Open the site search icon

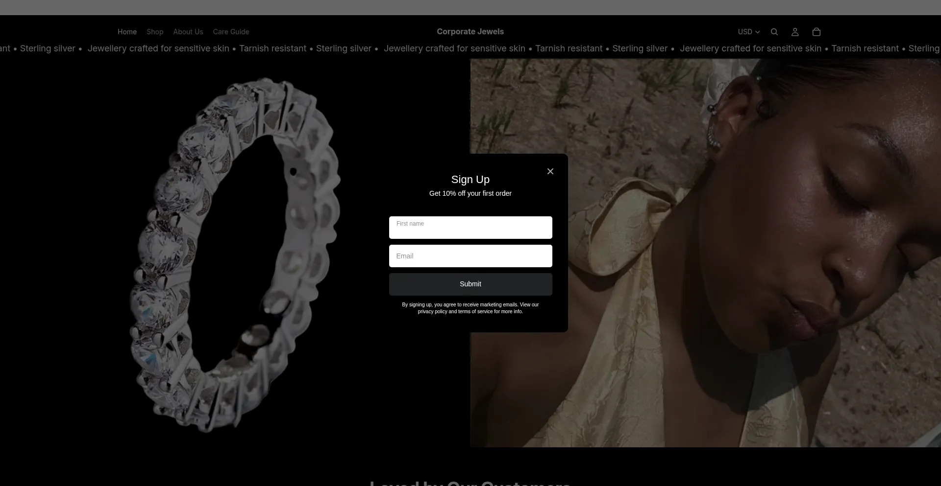(774, 32)
